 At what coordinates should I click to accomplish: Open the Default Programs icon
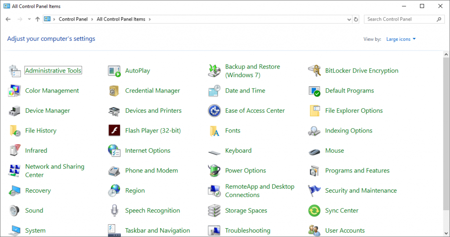point(314,91)
